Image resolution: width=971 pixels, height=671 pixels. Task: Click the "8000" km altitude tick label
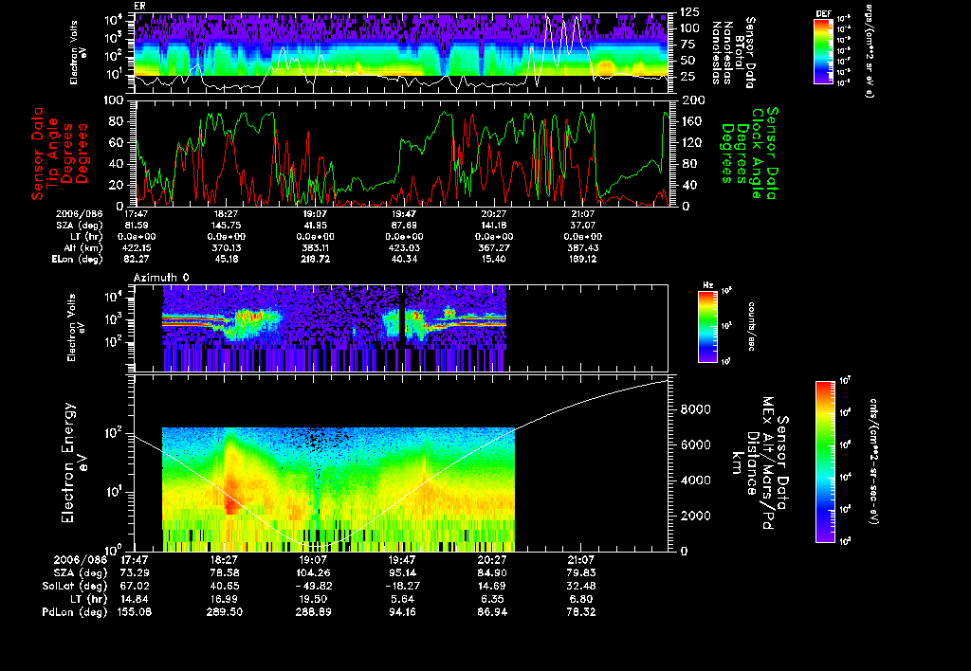[695, 409]
